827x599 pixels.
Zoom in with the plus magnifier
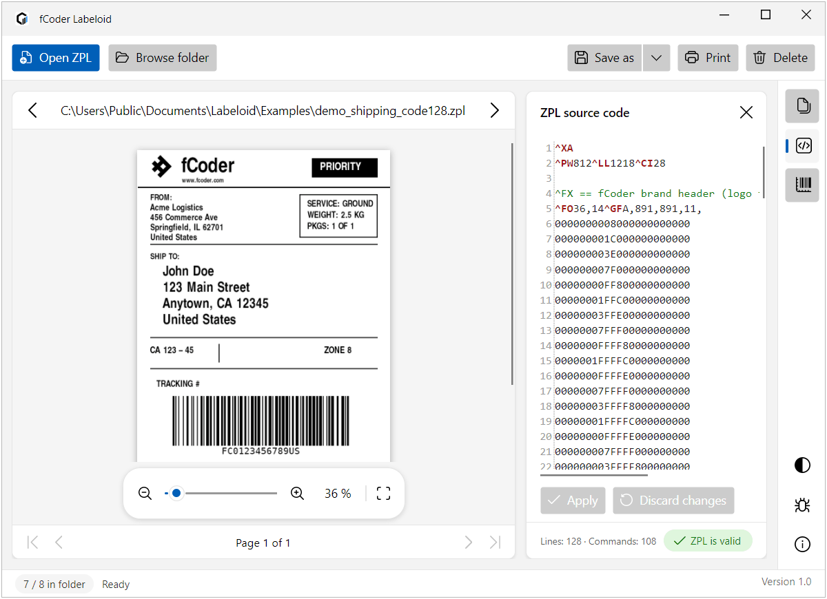297,493
